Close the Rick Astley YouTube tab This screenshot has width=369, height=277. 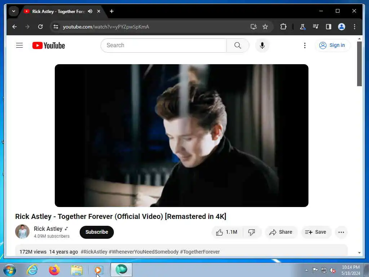[99, 11]
